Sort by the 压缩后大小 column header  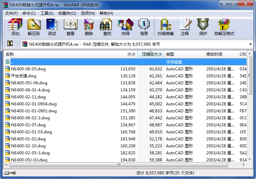(x=151, y=54)
